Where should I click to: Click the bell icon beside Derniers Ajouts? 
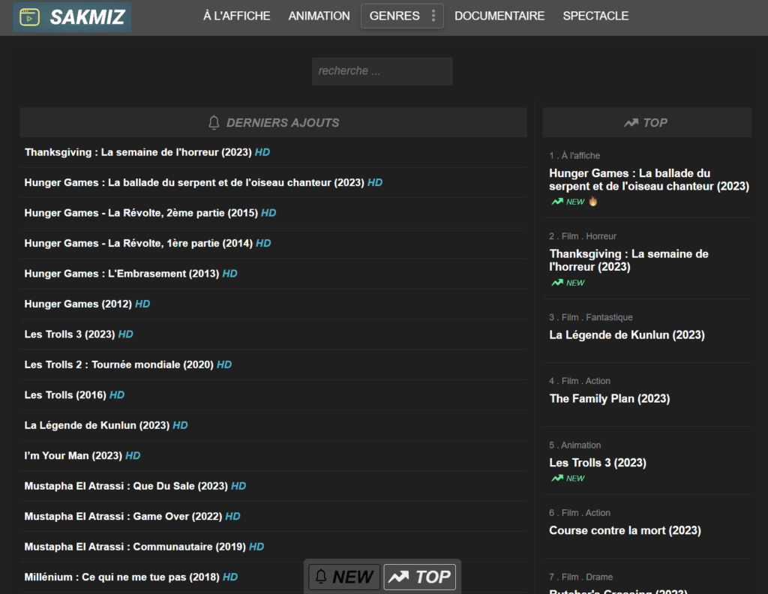[x=214, y=122]
